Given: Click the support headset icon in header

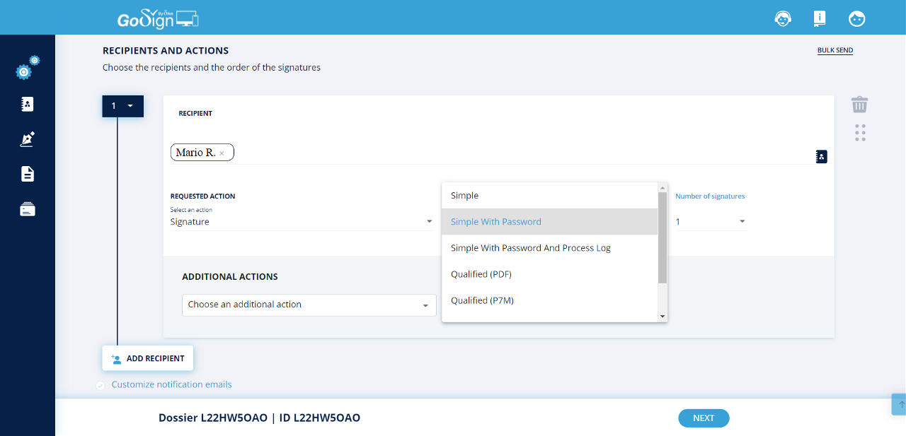Looking at the screenshot, I should 783,18.
